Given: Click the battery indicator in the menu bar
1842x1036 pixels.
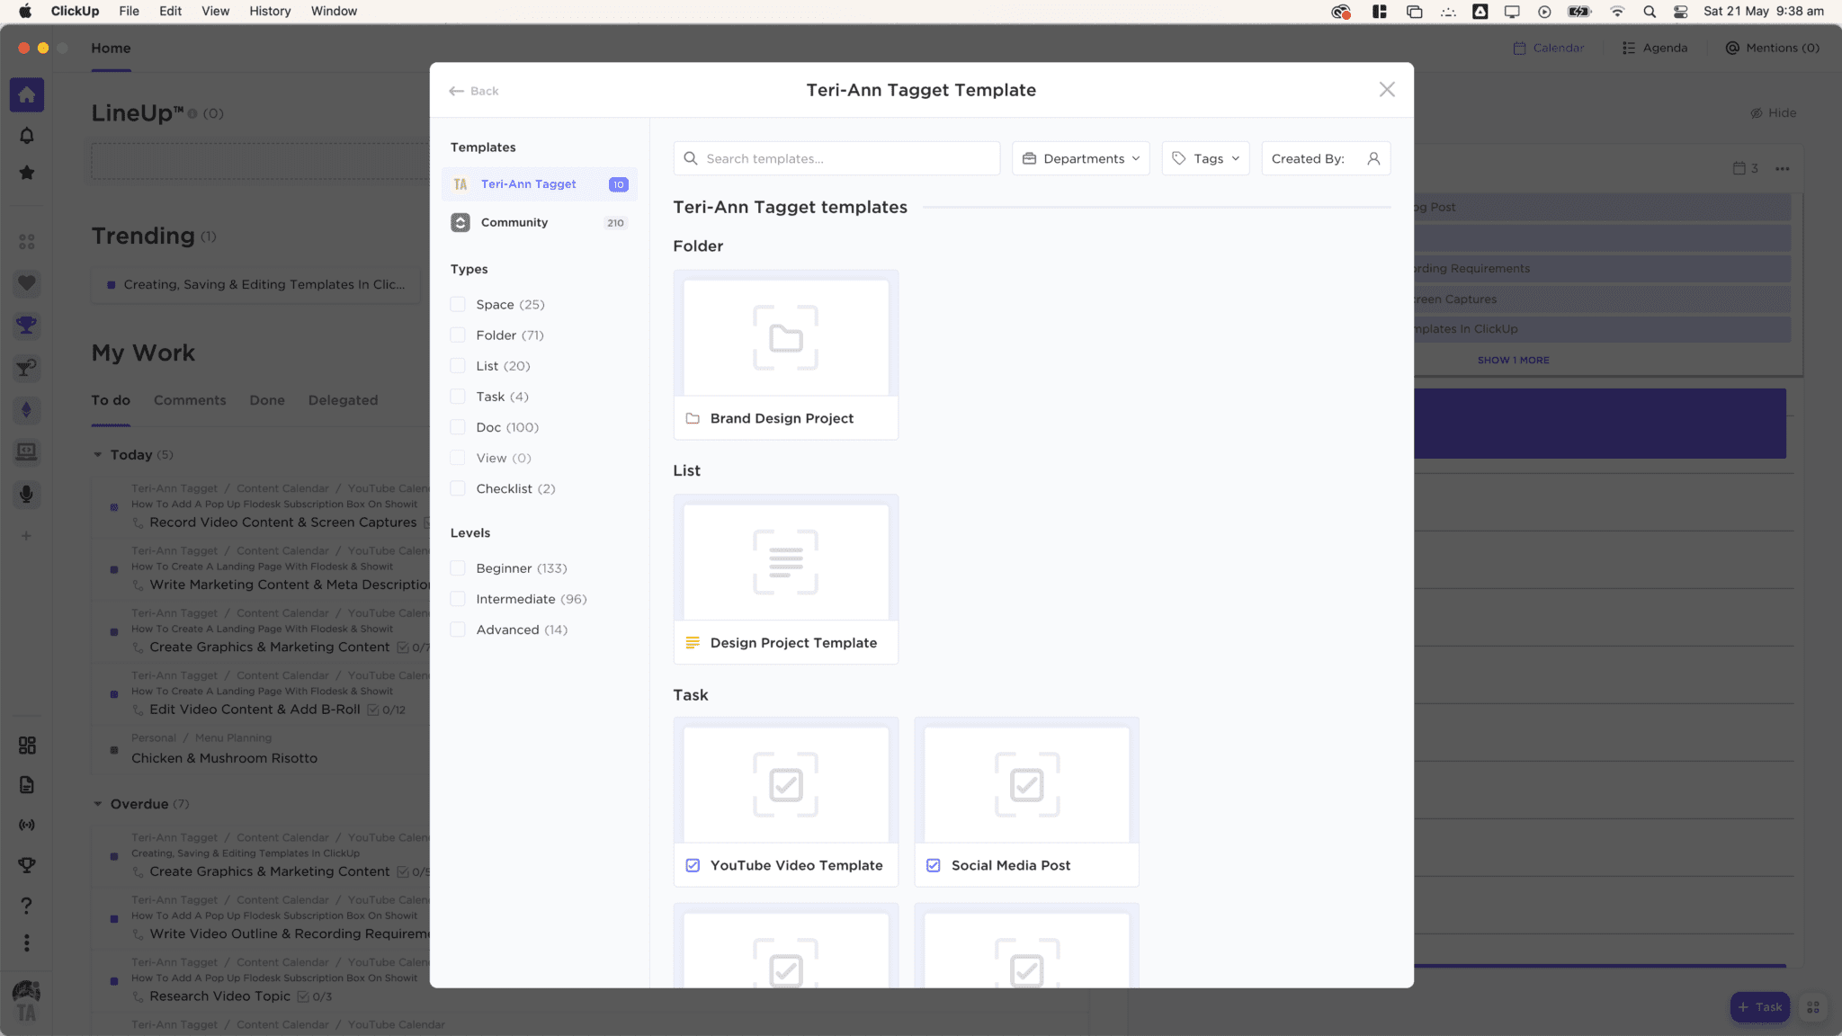Looking at the screenshot, I should click(1579, 12).
